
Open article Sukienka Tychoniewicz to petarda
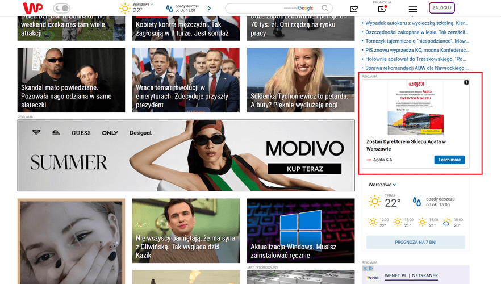300,80
